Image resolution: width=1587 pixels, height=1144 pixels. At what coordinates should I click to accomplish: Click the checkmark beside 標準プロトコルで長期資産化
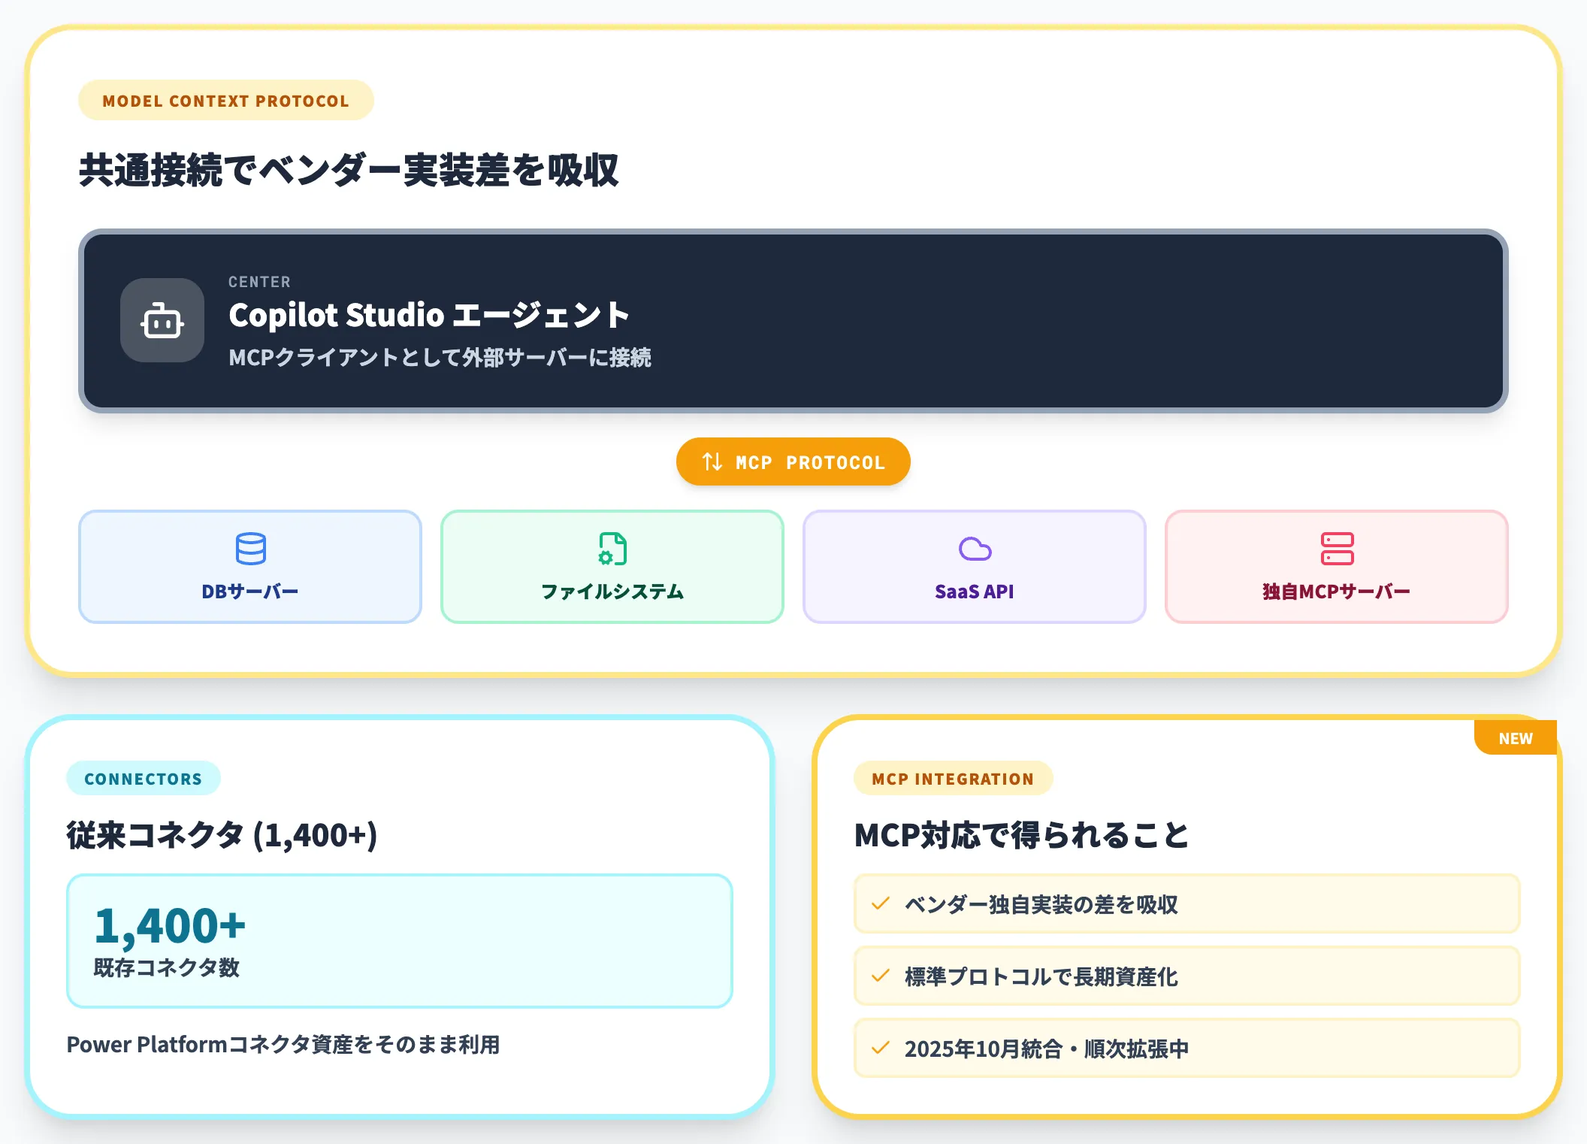881,976
